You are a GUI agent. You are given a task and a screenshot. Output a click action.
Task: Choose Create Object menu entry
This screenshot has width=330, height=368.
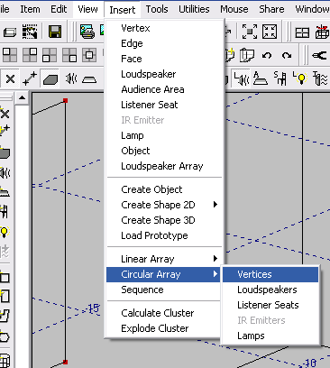(164, 189)
